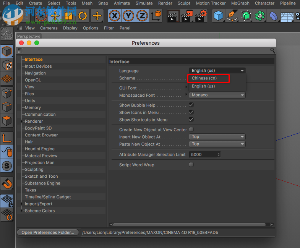Toggle Enable Snap magnet icon
This screenshot has width=300, height=248.
[7, 183]
